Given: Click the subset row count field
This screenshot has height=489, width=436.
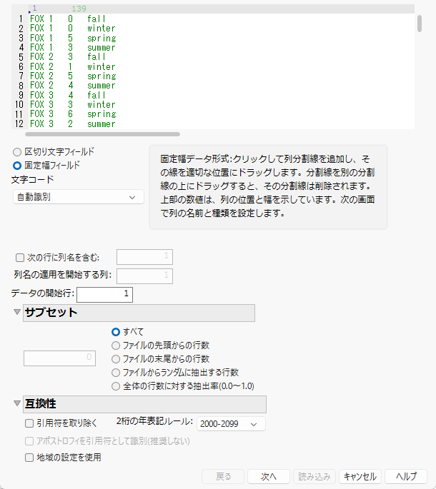Looking at the screenshot, I should tap(59, 358).
